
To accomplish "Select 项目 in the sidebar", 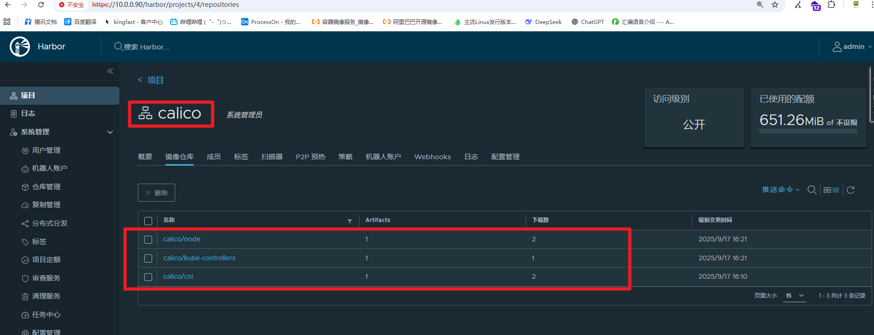I will point(59,96).
